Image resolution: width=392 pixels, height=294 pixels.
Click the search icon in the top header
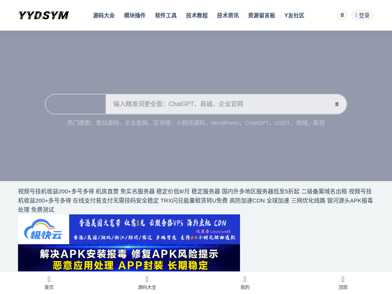[342, 15]
